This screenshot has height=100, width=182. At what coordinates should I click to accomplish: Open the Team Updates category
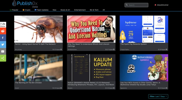42,10
